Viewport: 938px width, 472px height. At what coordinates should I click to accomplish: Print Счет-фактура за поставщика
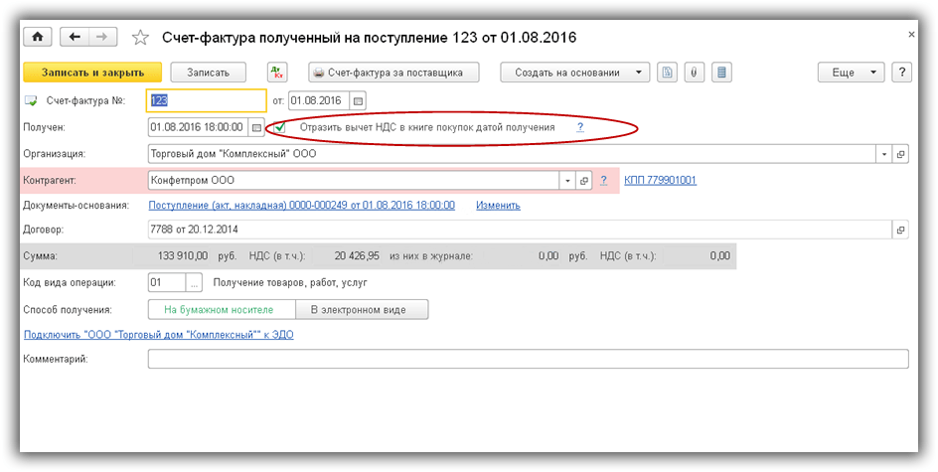[394, 73]
